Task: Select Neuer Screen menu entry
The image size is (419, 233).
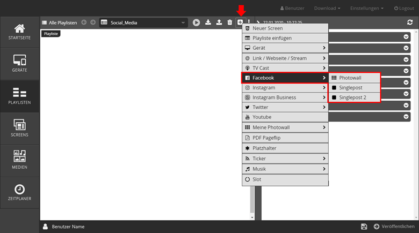Action: pos(285,28)
